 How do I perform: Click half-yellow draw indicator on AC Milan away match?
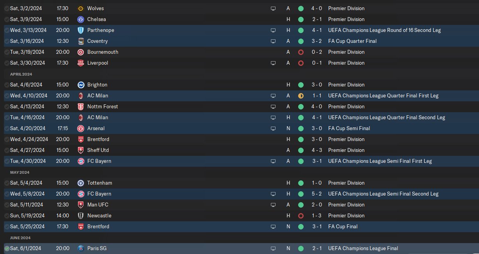300,95
